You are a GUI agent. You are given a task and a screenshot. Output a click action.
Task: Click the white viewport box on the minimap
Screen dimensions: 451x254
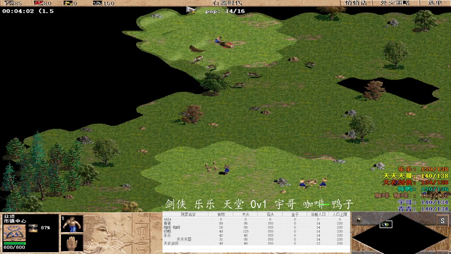click(x=386, y=224)
